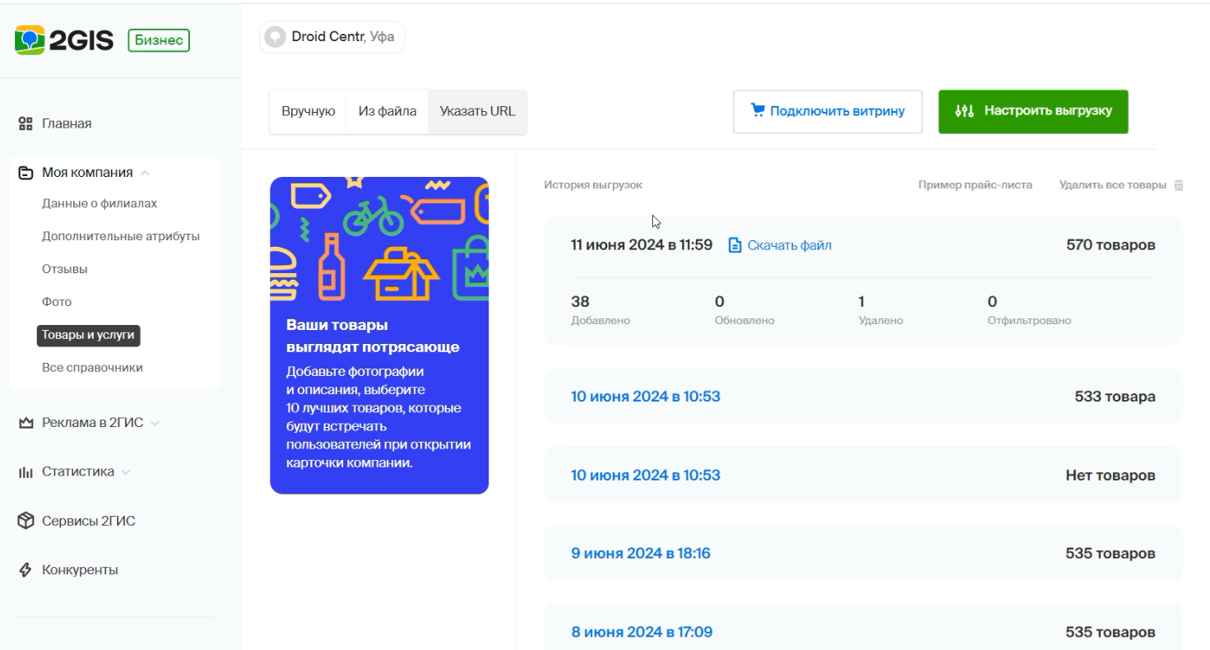Expand the 9 июня 2024 в 18:16 upload
This screenshot has height=650, width=1210.
[x=863, y=553]
